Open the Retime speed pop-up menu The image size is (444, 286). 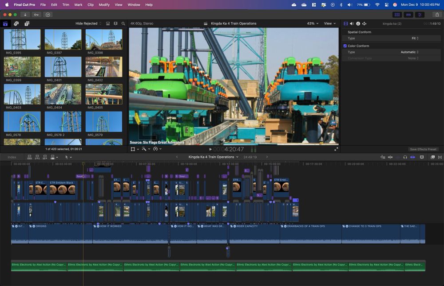[157, 149]
